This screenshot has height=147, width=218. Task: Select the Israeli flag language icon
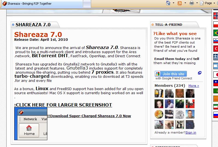tap(216, 66)
